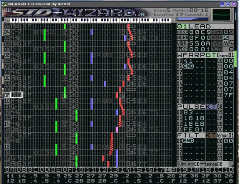The height and width of the screenshot is (184, 239).
Task: Click PULSE table row 00 value 83
Action: [x=188, y=112]
